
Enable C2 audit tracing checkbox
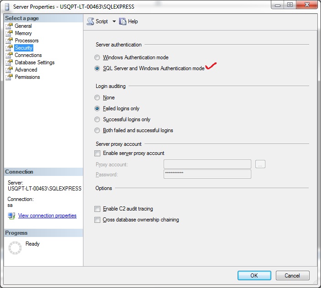[97, 209]
